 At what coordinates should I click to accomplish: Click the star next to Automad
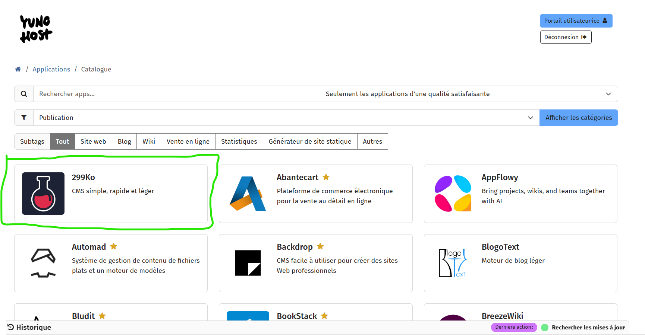pos(114,246)
